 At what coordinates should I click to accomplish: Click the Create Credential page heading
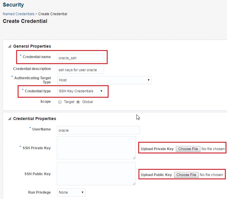click(x=25, y=21)
